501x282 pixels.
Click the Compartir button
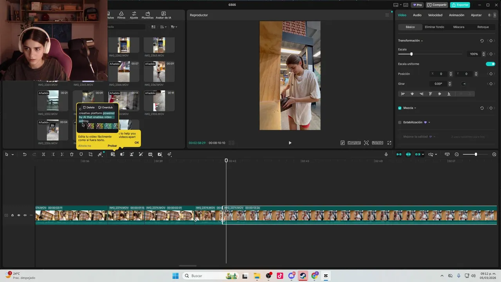(x=437, y=5)
